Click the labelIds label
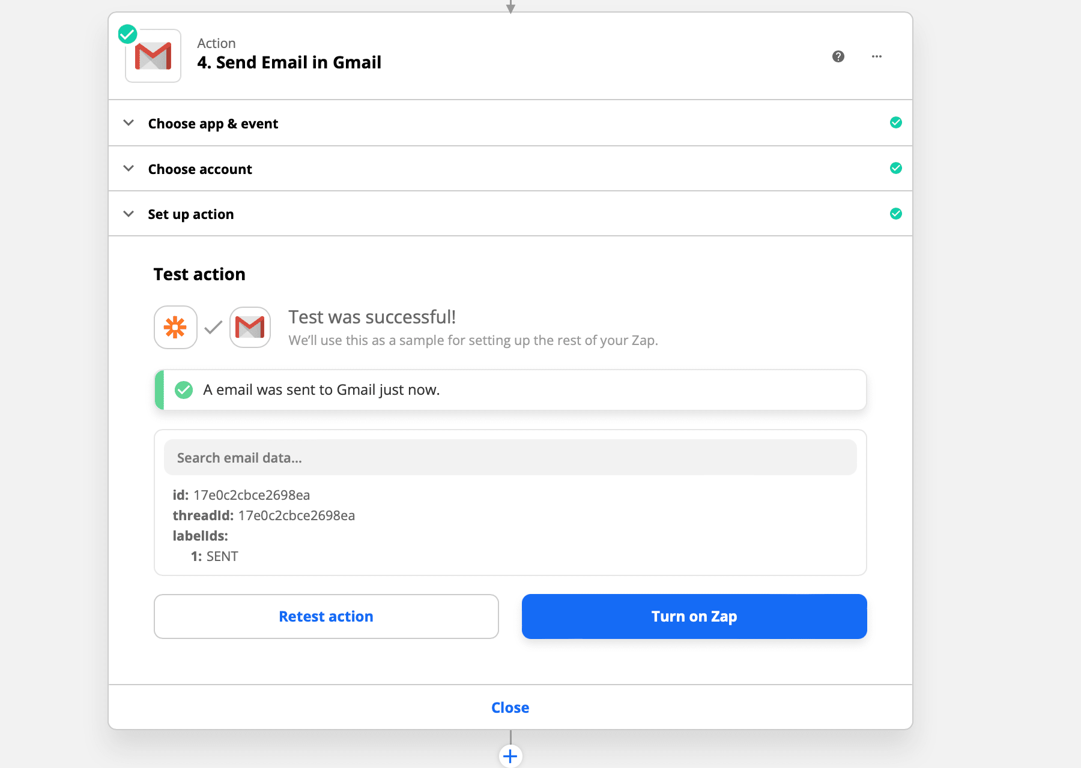The image size is (1081, 768). tap(201, 536)
